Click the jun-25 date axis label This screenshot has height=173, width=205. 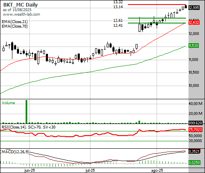[x=30, y=171]
